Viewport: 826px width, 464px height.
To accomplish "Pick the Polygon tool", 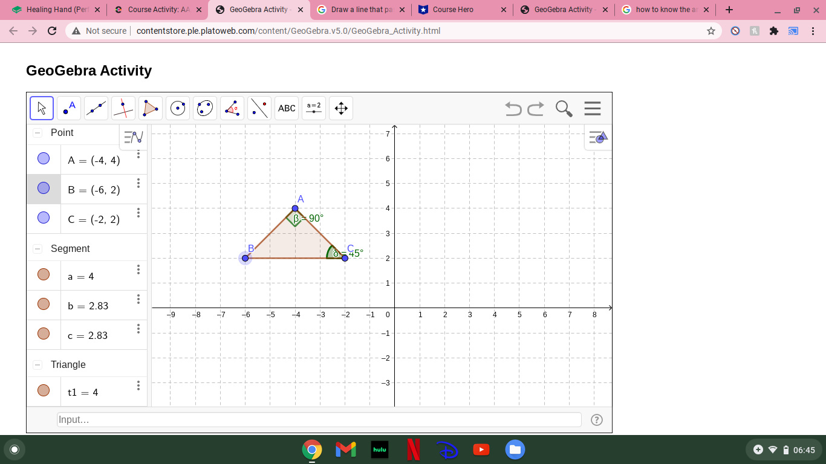I will coord(151,108).
